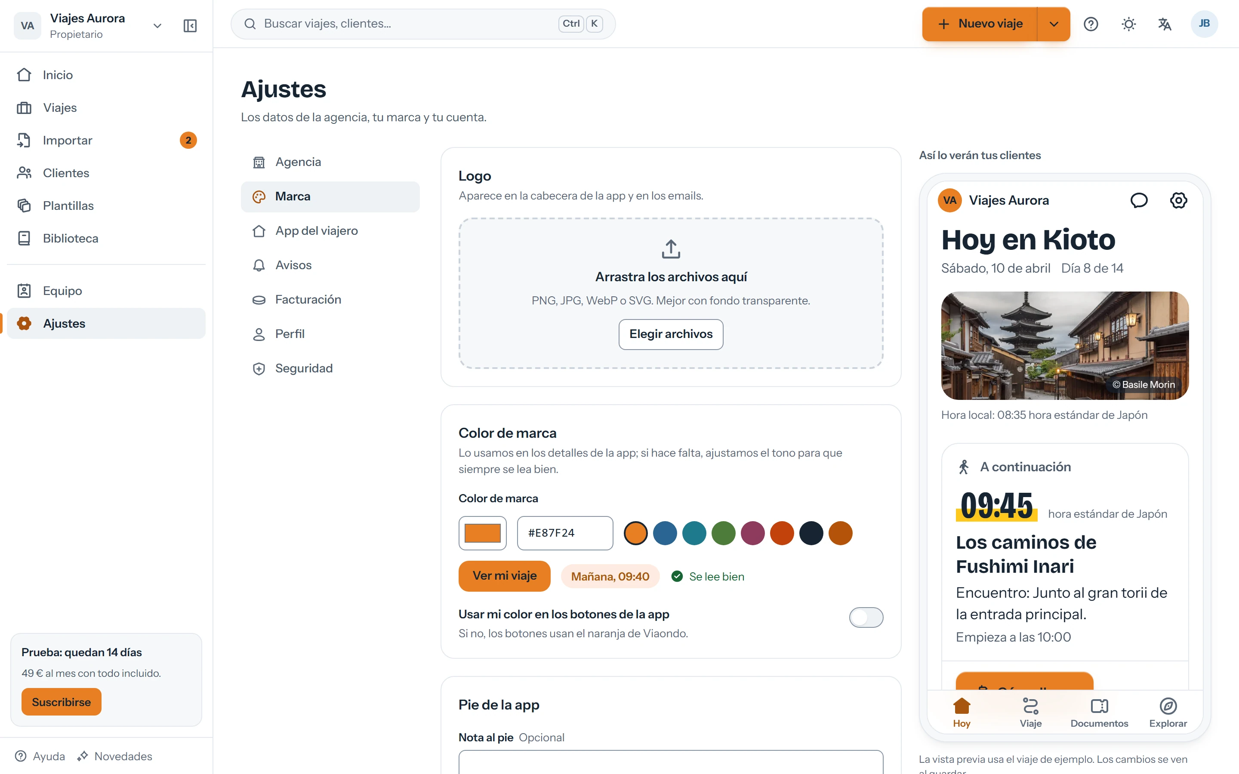Screen dimensions: 1239x774
Task: Click the VA agency avatar in sidebar
Action: 27,26
